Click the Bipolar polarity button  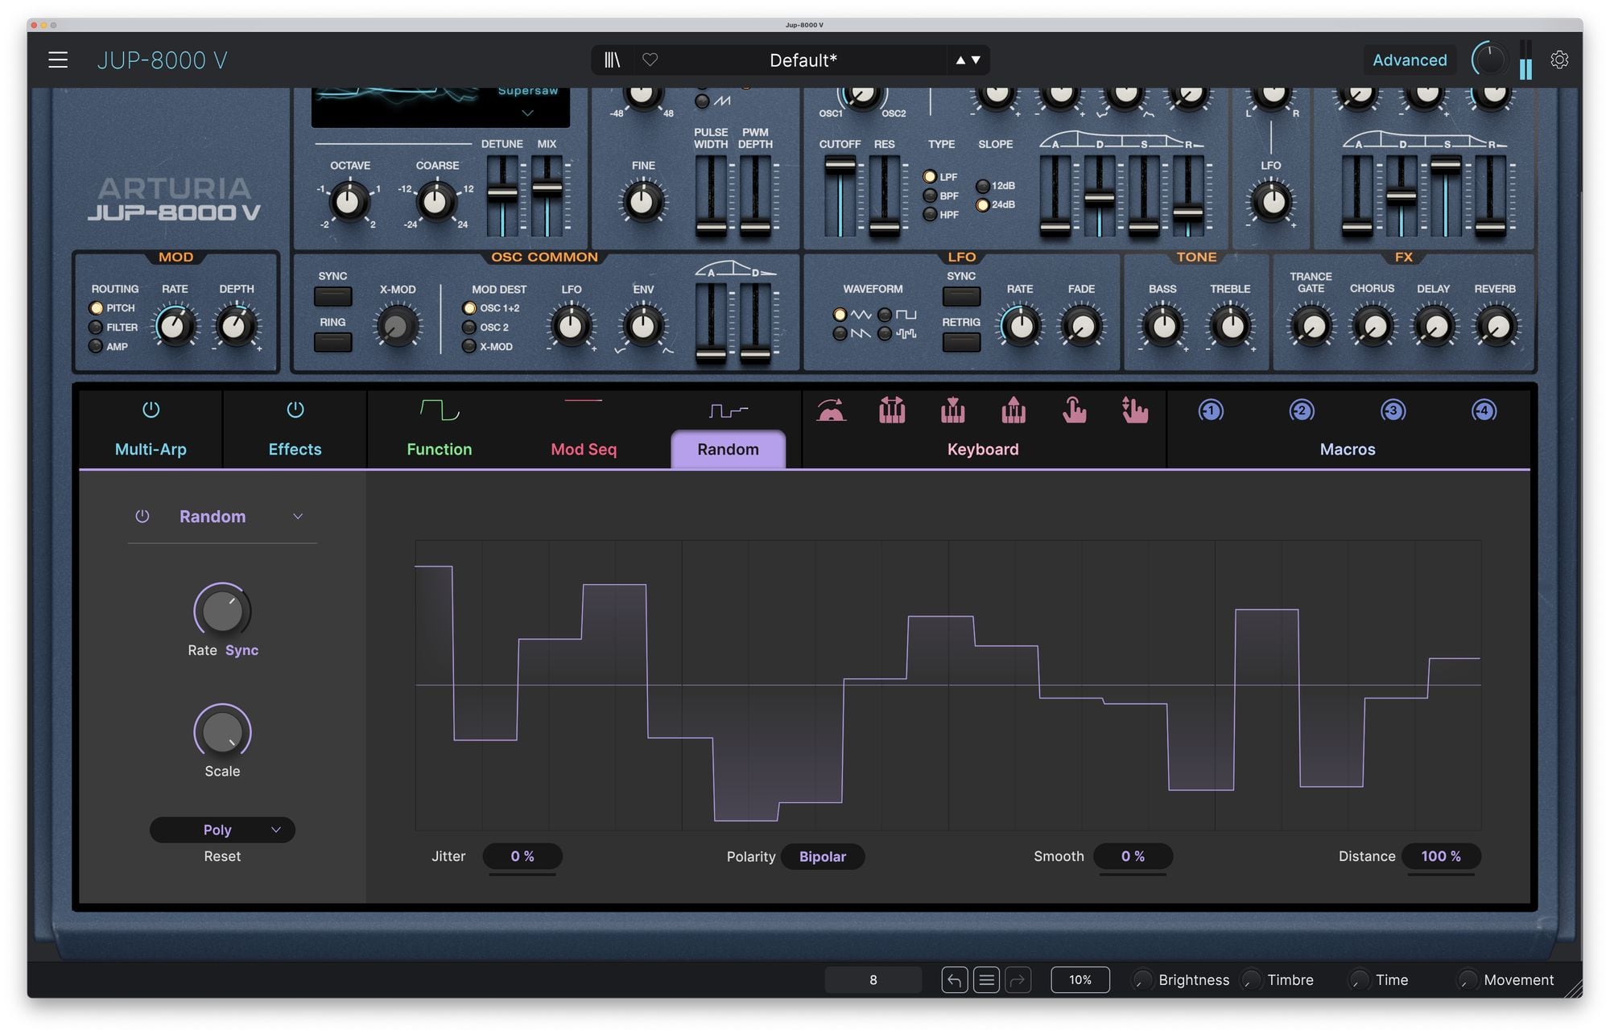pyautogui.click(x=822, y=856)
